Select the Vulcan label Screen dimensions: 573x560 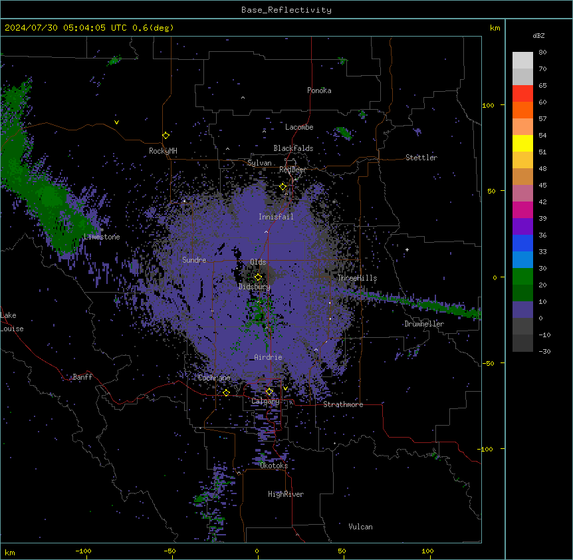pos(361,527)
